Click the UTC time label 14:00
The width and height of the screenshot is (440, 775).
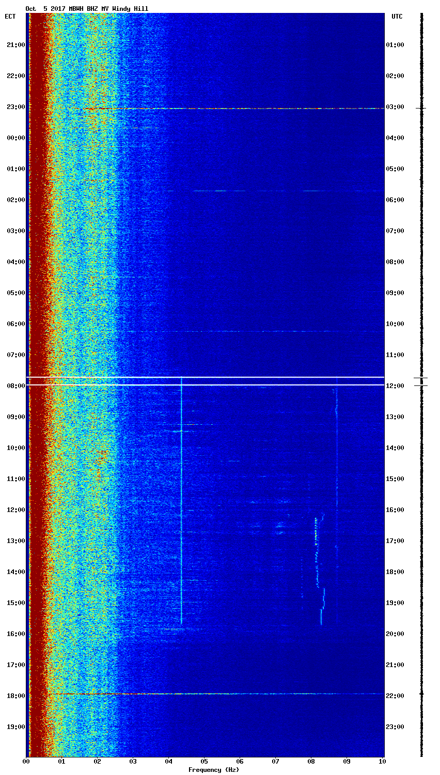point(395,448)
